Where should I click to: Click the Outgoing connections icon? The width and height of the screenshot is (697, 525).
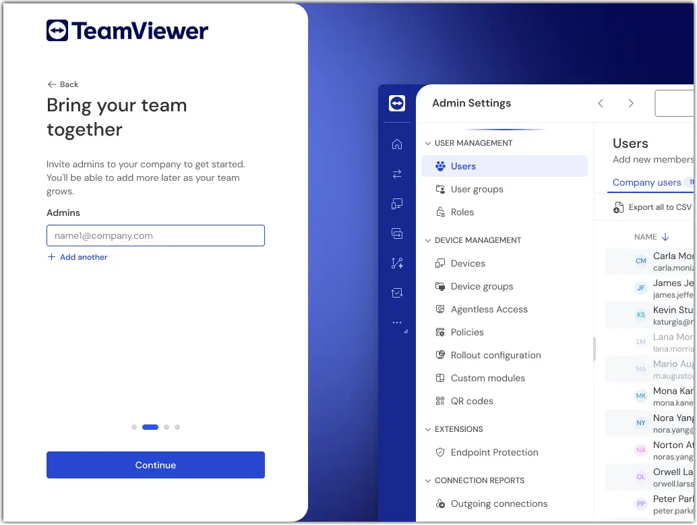coord(440,503)
